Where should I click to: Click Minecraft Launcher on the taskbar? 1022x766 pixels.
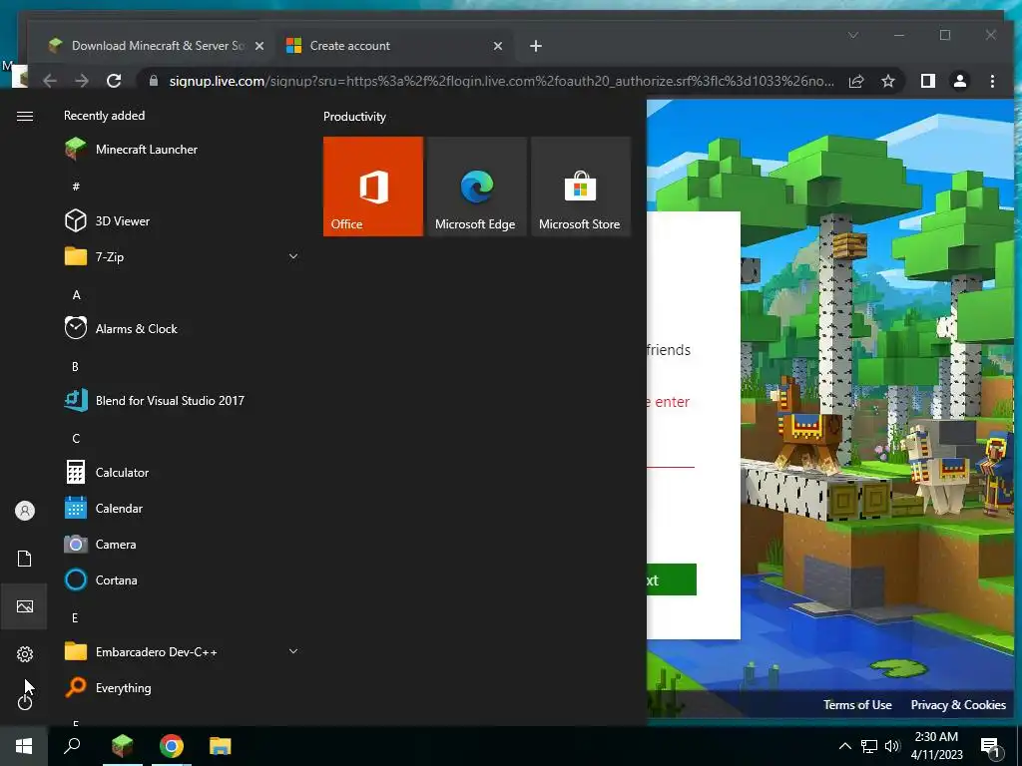click(x=122, y=746)
